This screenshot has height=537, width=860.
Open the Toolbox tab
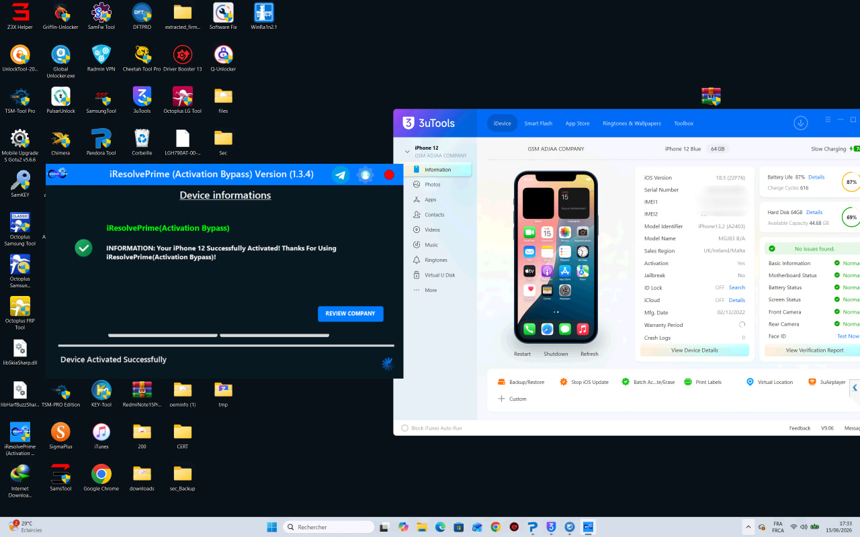pyautogui.click(x=684, y=124)
